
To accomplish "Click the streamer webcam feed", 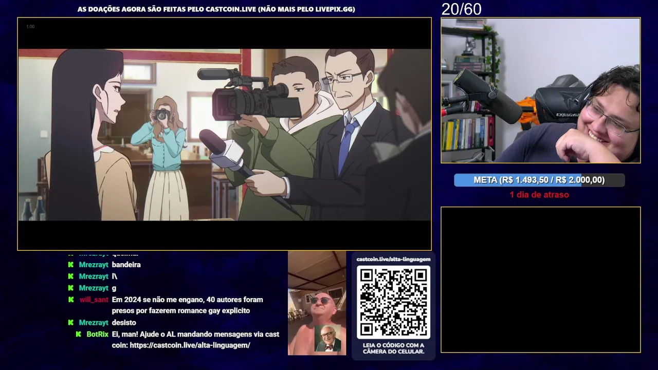I will coord(541,90).
